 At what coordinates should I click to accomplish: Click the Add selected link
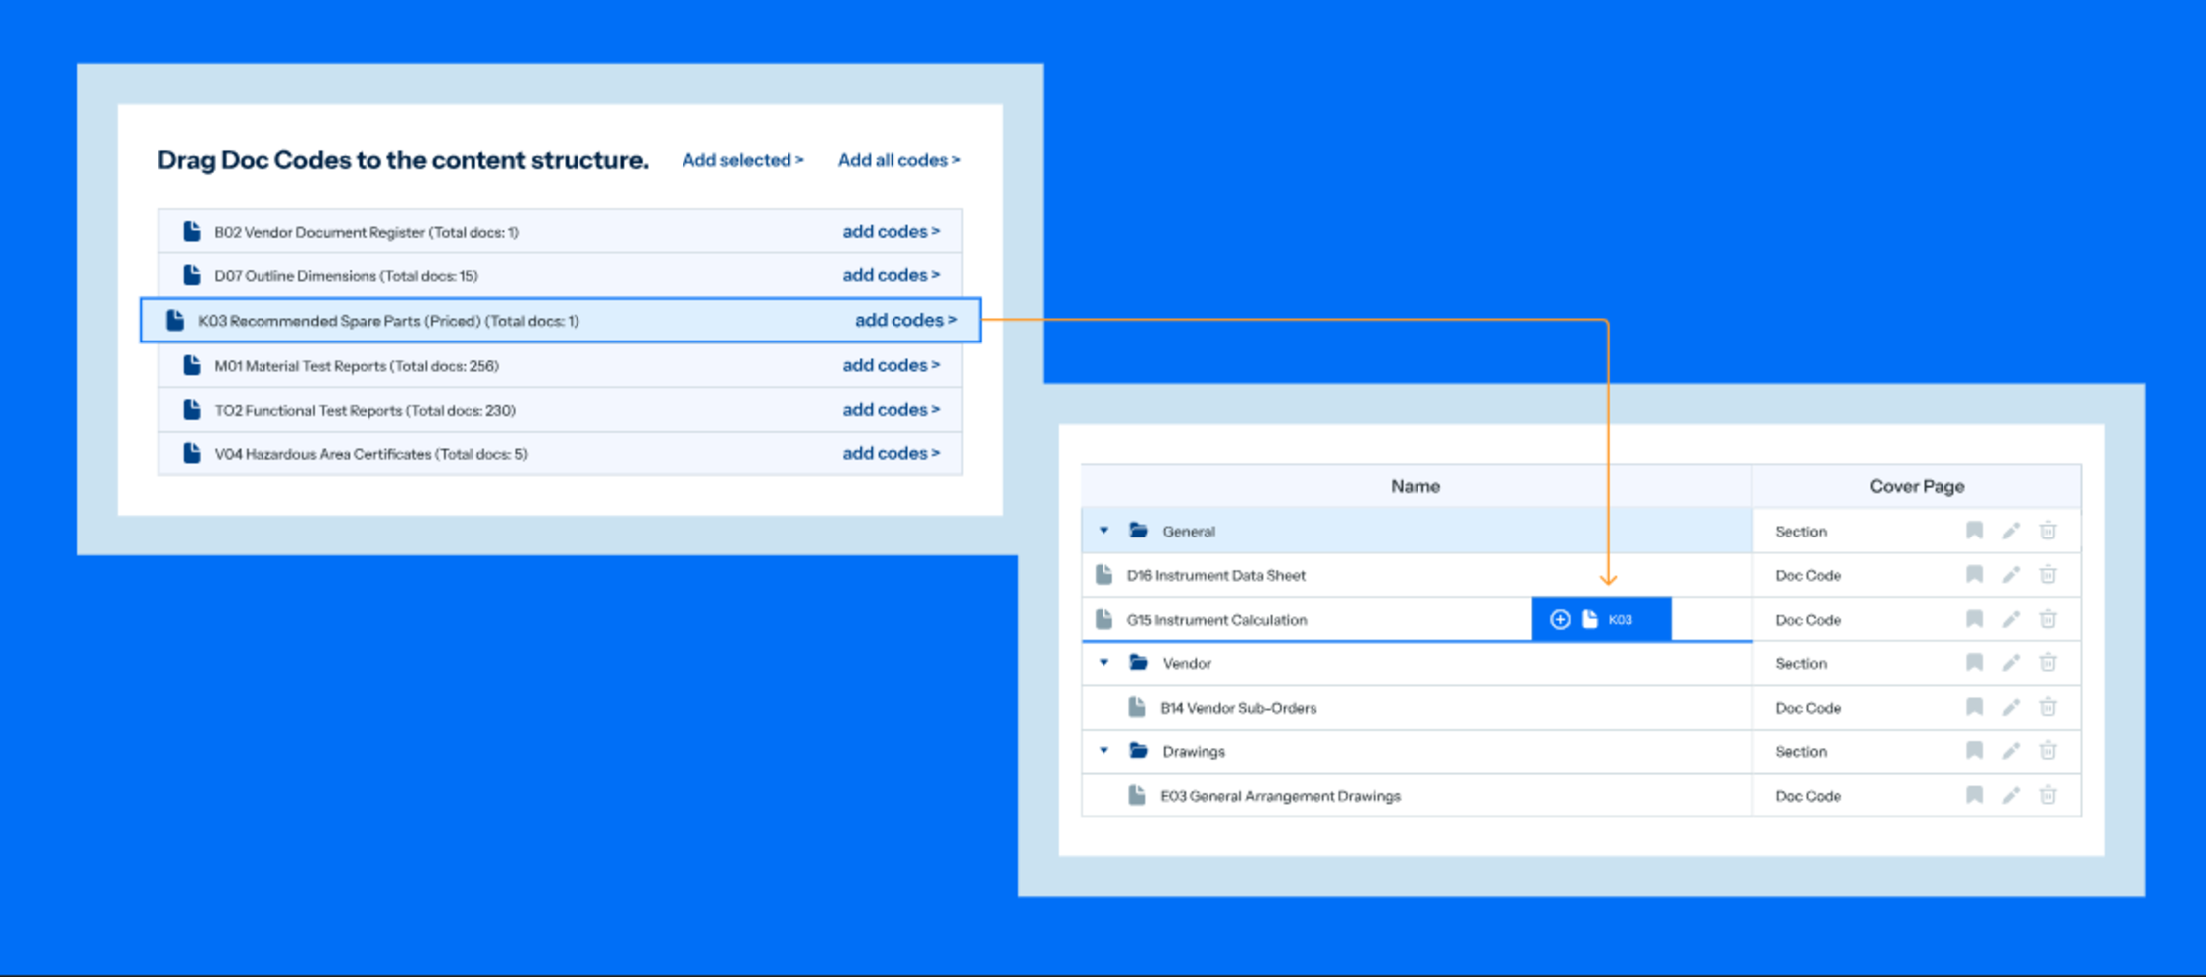[x=743, y=160]
